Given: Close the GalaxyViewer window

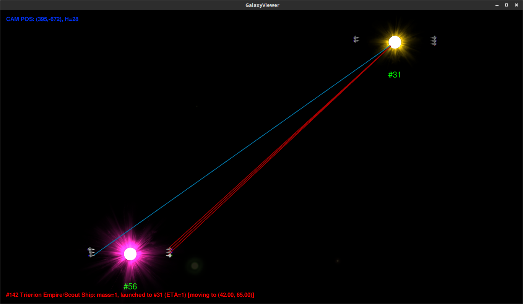Looking at the screenshot, I should coord(516,5).
